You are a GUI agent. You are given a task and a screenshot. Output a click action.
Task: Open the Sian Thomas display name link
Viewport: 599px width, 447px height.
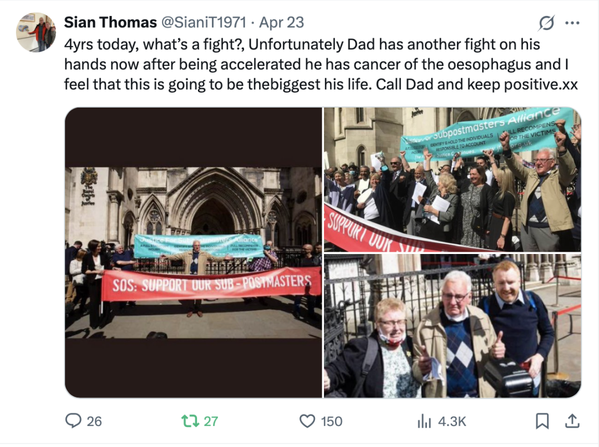tap(110, 23)
